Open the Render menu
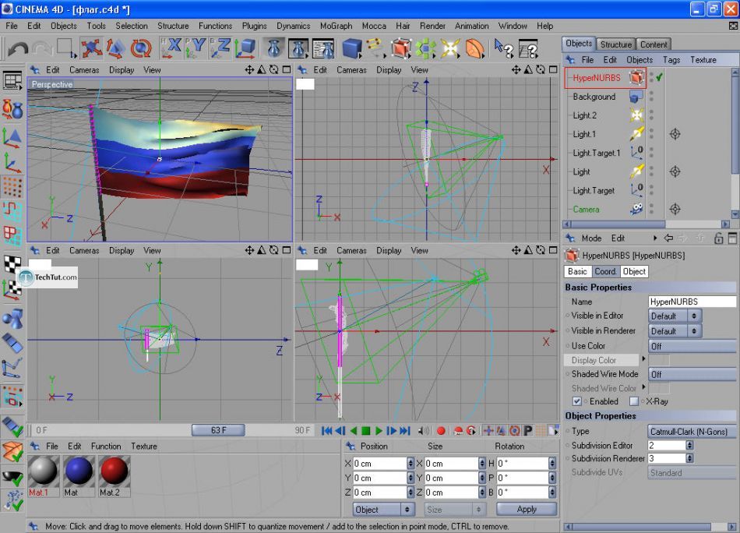This screenshot has width=740, height=533. click(x=432, y=26)
